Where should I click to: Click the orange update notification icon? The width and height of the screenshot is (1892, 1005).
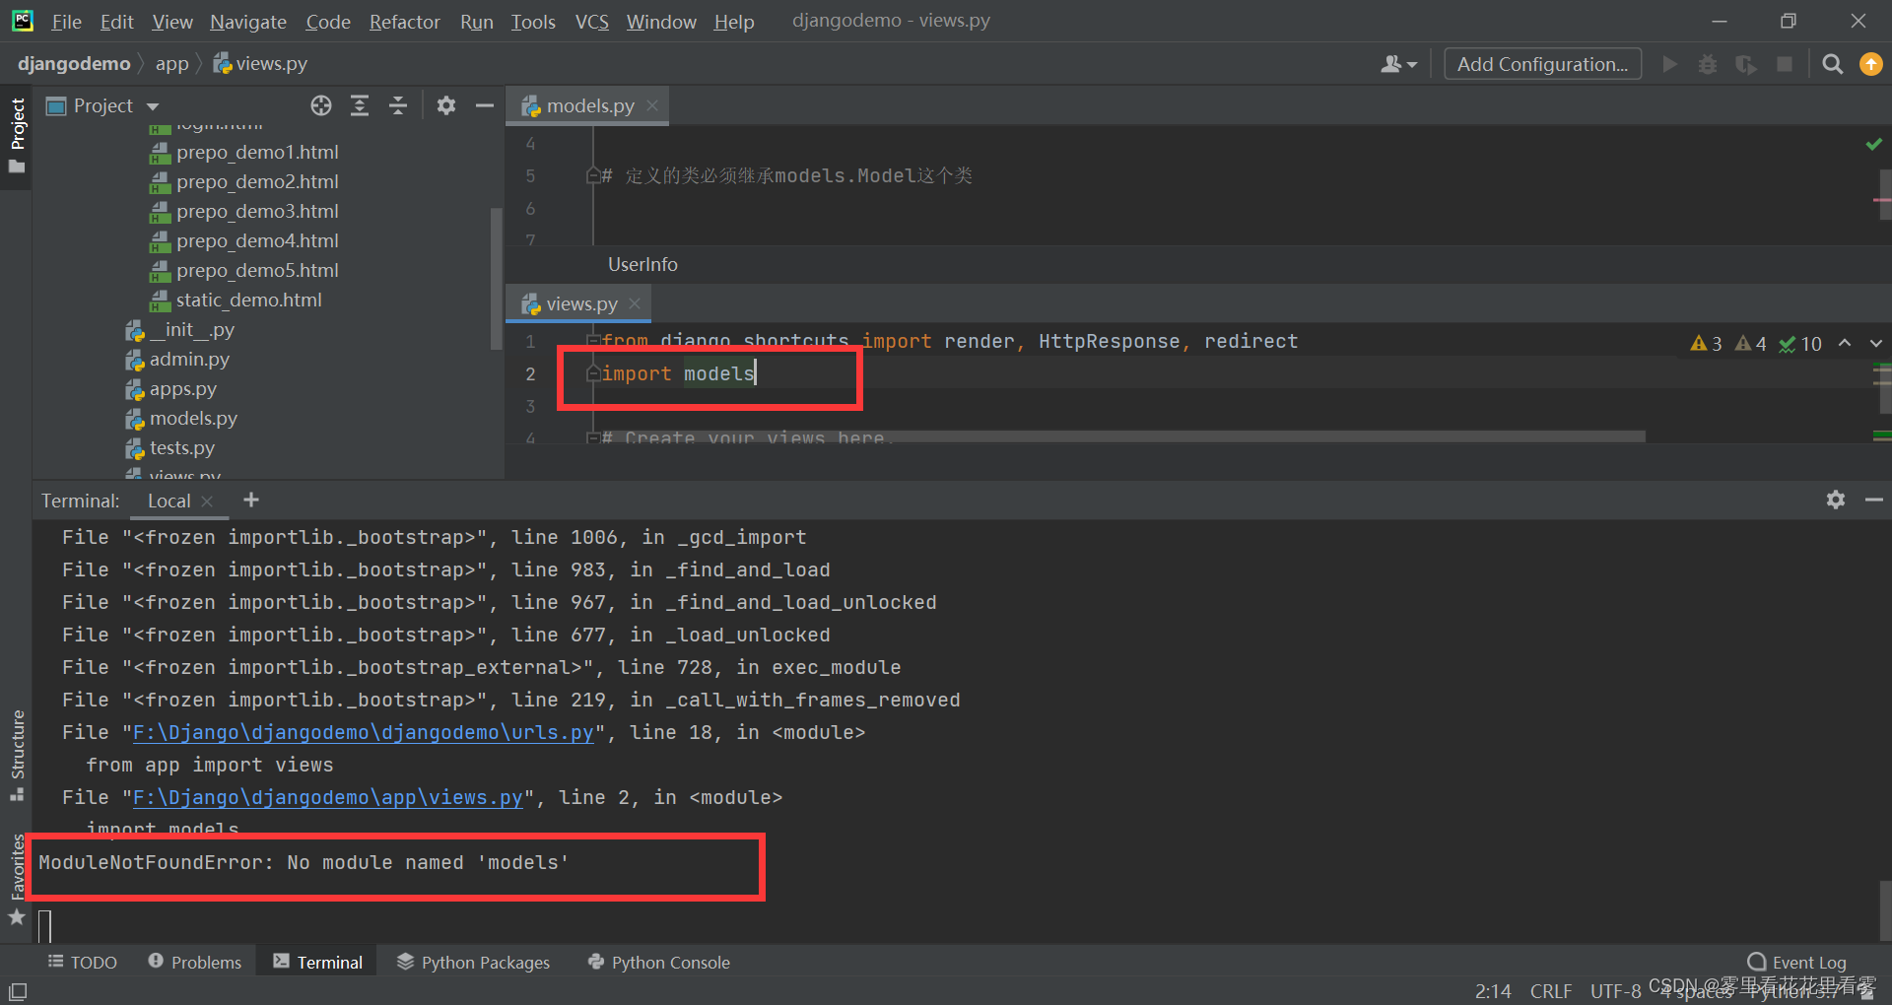point(1870,64)
